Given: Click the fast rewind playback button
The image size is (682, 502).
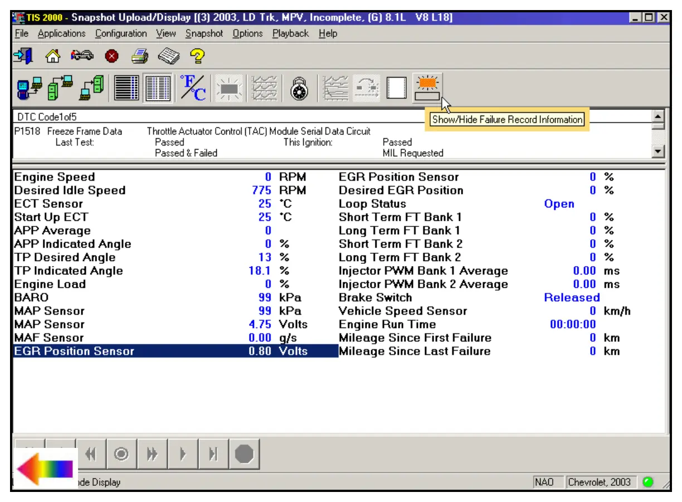Looking at the screenshot, I should (x=91, y=455).
